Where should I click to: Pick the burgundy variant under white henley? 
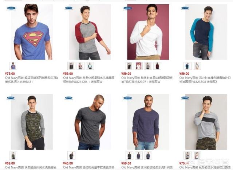tap(157, 66)
